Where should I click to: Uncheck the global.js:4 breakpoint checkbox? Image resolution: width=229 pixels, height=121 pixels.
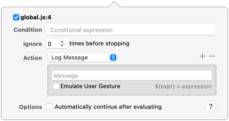click(16, 17)
